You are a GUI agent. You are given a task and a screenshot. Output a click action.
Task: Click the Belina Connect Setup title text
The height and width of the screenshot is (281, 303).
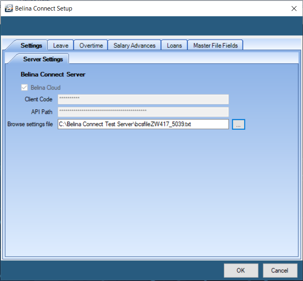click(44, 9)
